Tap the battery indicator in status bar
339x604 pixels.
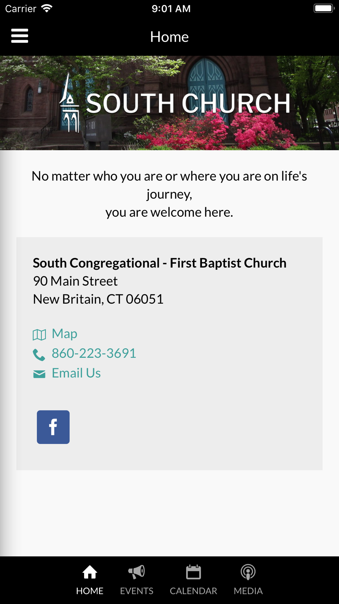[324, 8]
